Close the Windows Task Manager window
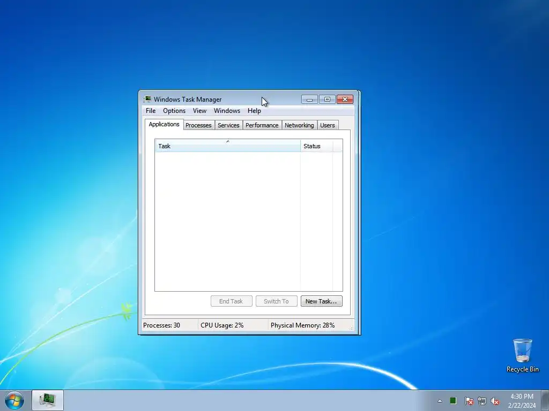Viewport: 549px width, 411px height. coord(345,100)
